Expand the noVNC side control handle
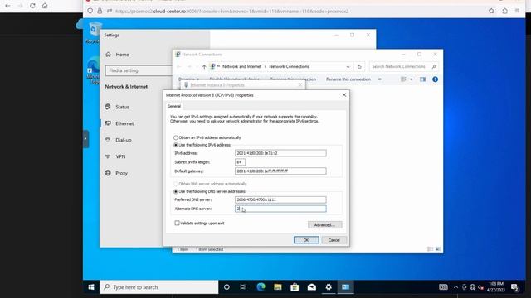The width and height of the screenshot is (531, 298). [x=86, y=139]
